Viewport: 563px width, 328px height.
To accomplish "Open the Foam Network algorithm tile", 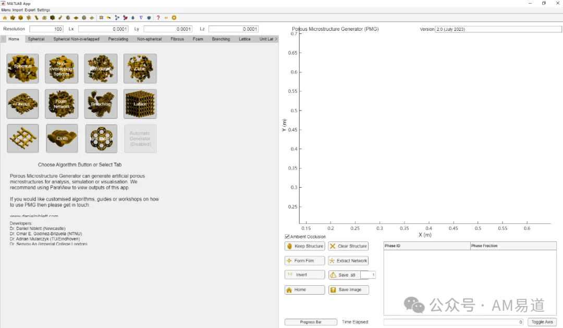I will [x=62, y=104].
